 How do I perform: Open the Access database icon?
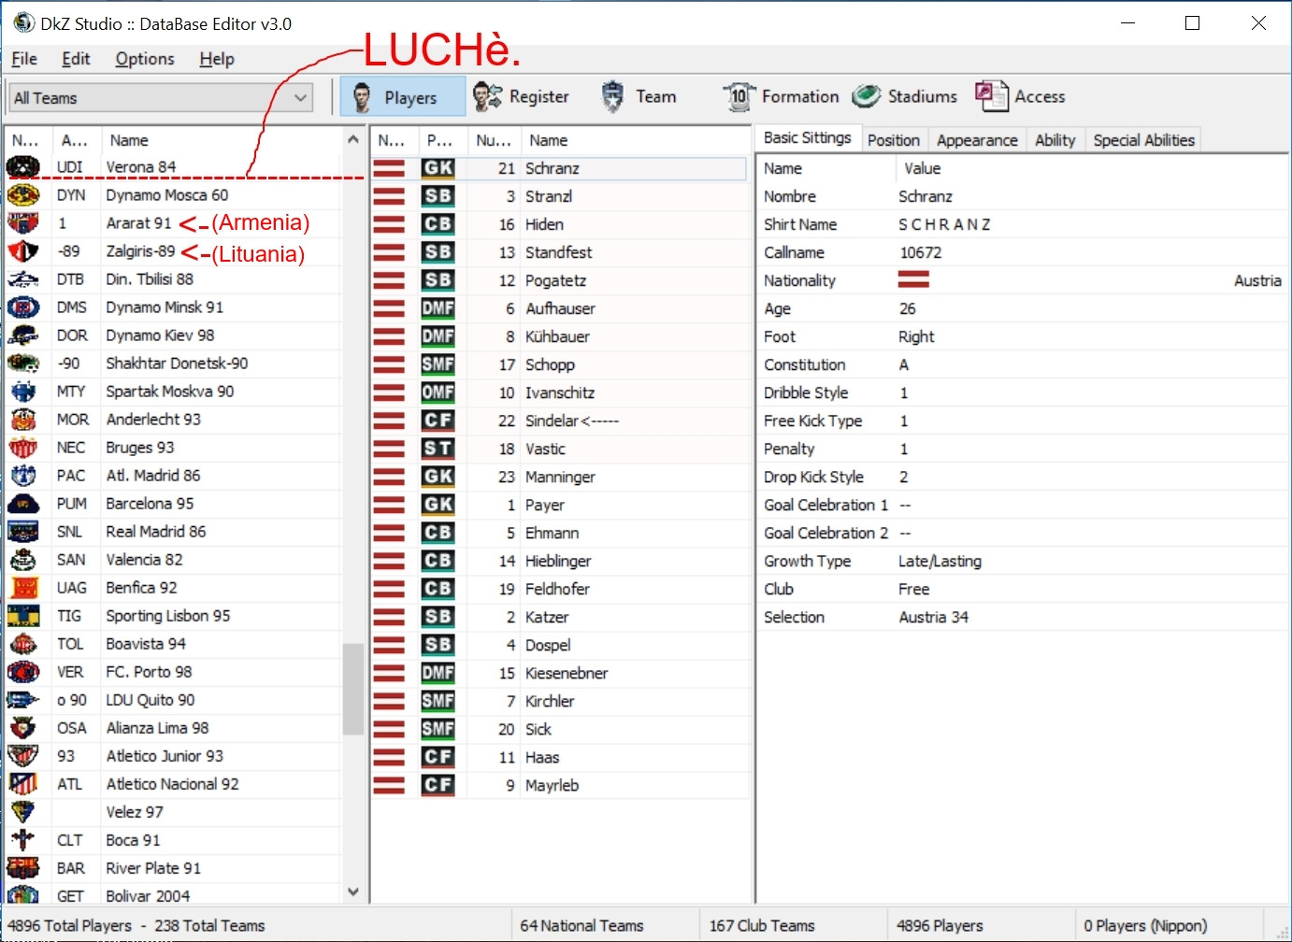[x=991, y=96]
